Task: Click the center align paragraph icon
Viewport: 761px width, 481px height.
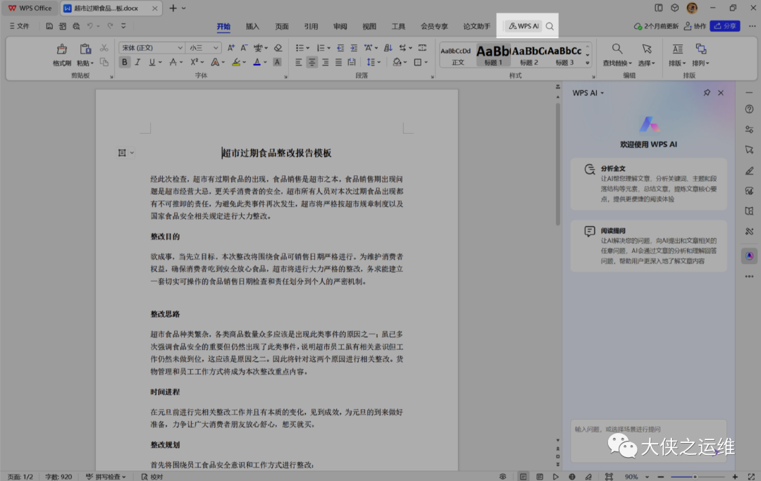Action: click(312, 62)
